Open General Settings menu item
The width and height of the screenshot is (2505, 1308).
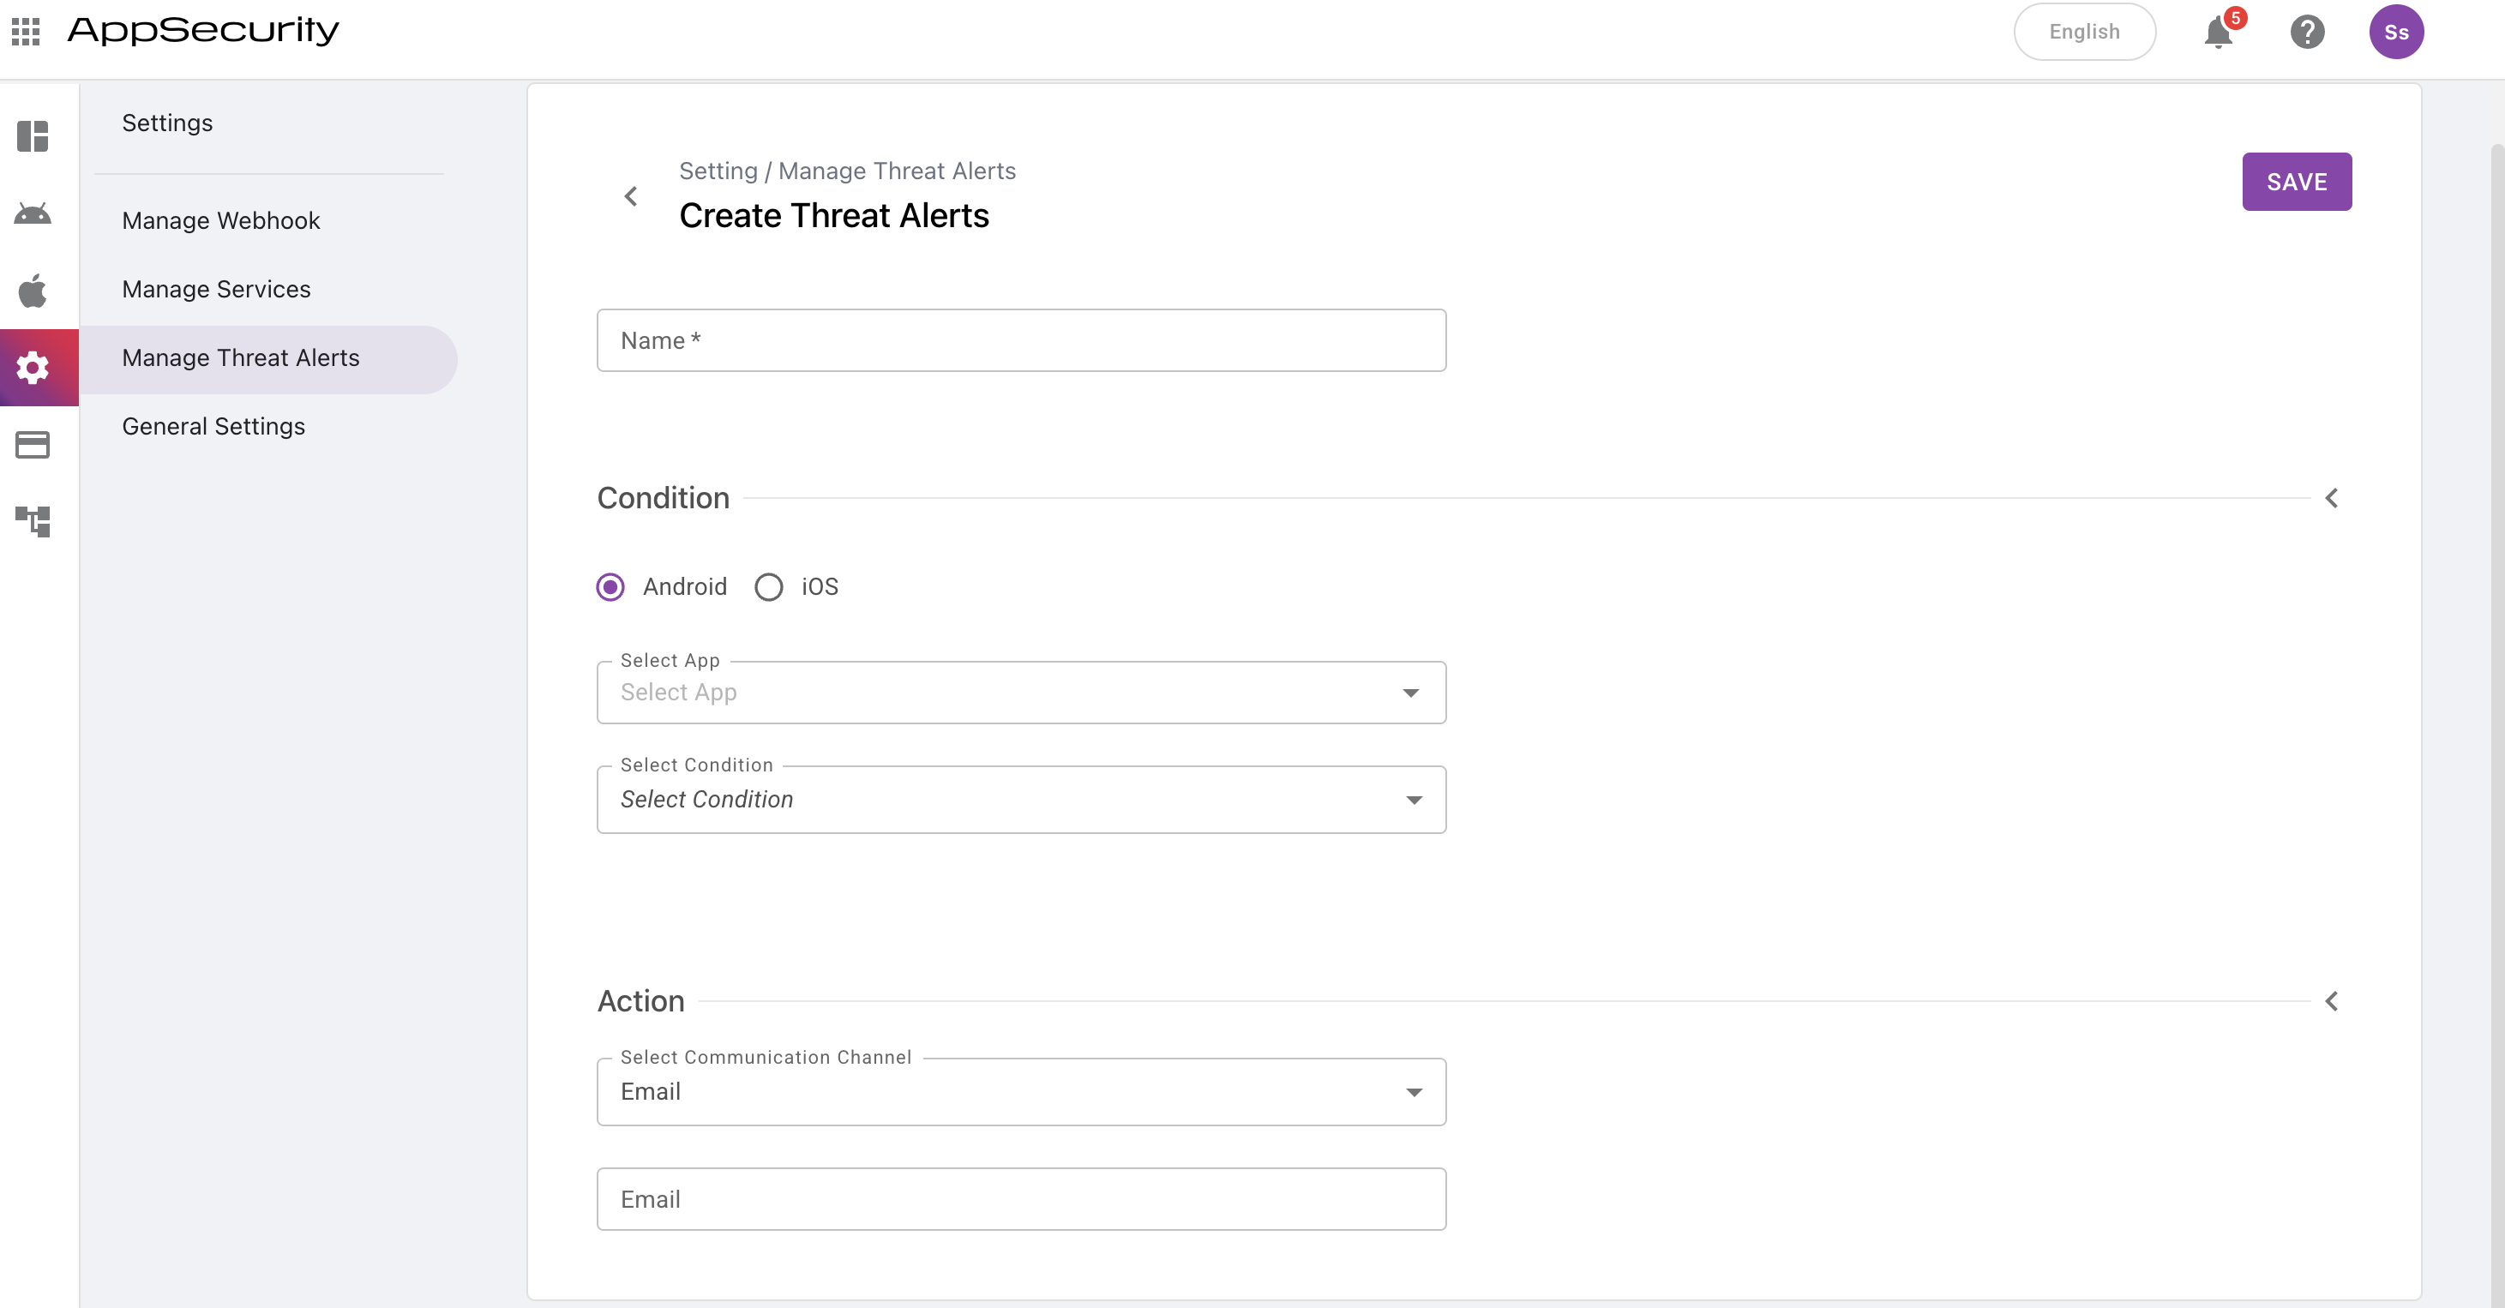click(214, 426)
